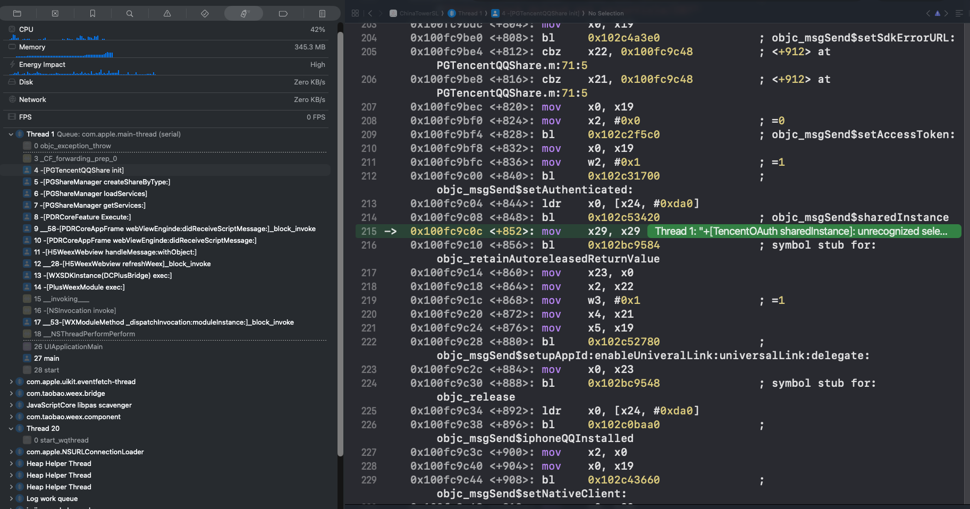Switch to Source Control navigator icon
Viewport: 970px width, 509px height.
(55, 13)
